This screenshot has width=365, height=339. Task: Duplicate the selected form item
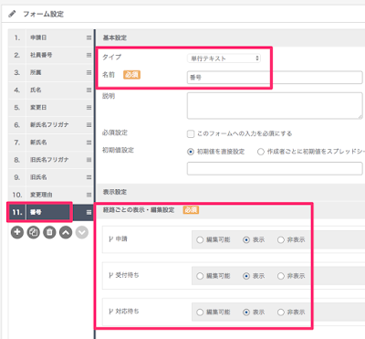[34, 232]
